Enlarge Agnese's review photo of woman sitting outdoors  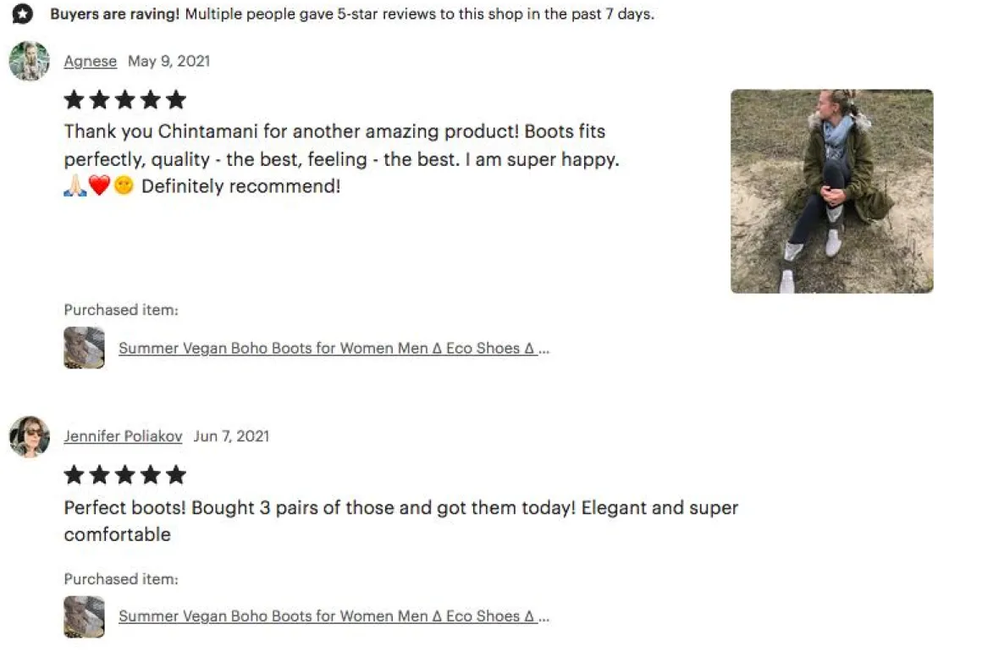pos(831,191)
